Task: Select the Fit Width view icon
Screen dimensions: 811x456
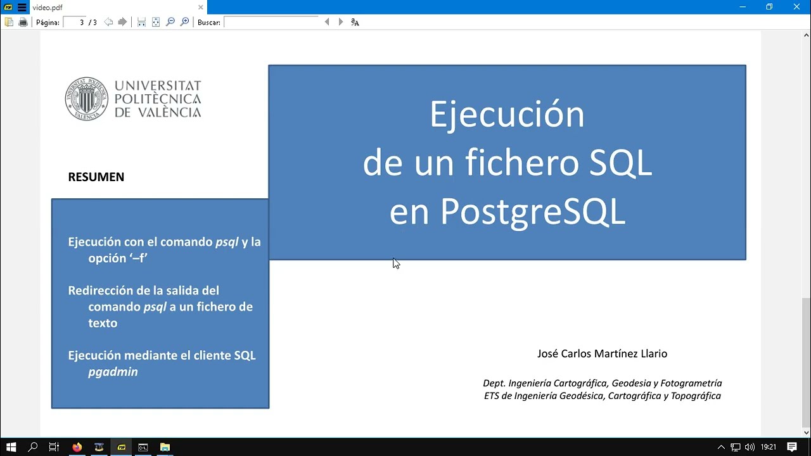Action: [x=141, y=22]
